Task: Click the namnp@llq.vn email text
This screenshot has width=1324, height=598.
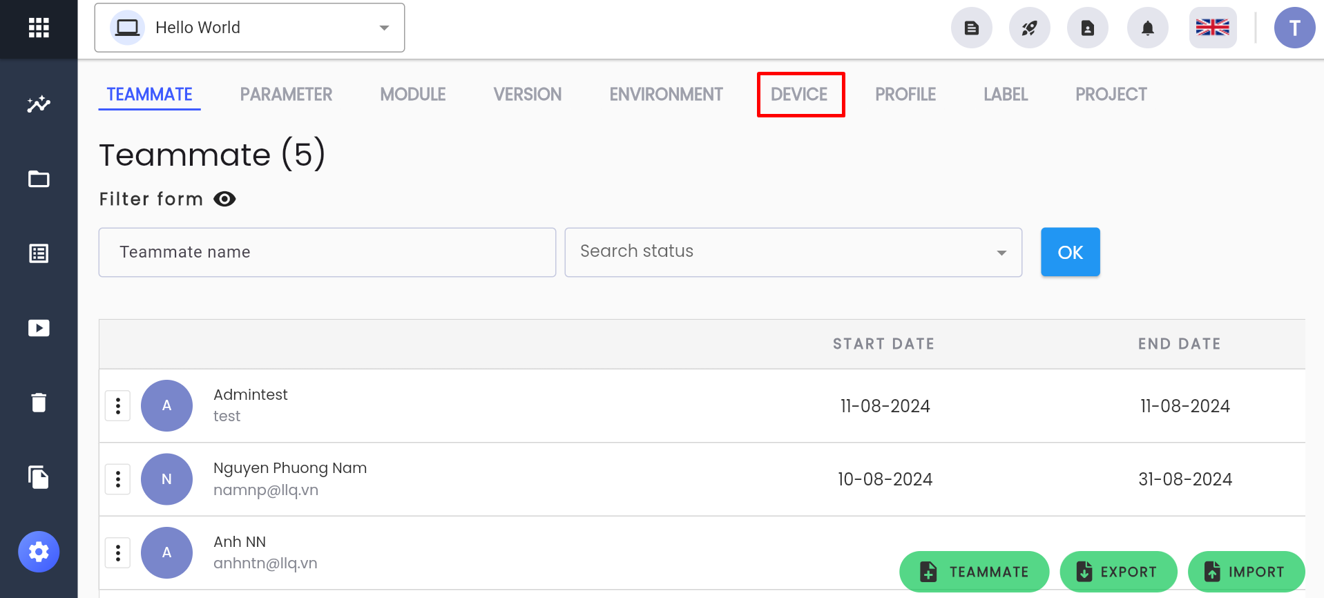Action: click(266, 490)
